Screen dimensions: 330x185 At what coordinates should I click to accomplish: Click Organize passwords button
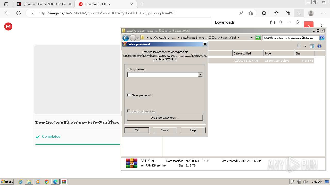tap(165, 118)
